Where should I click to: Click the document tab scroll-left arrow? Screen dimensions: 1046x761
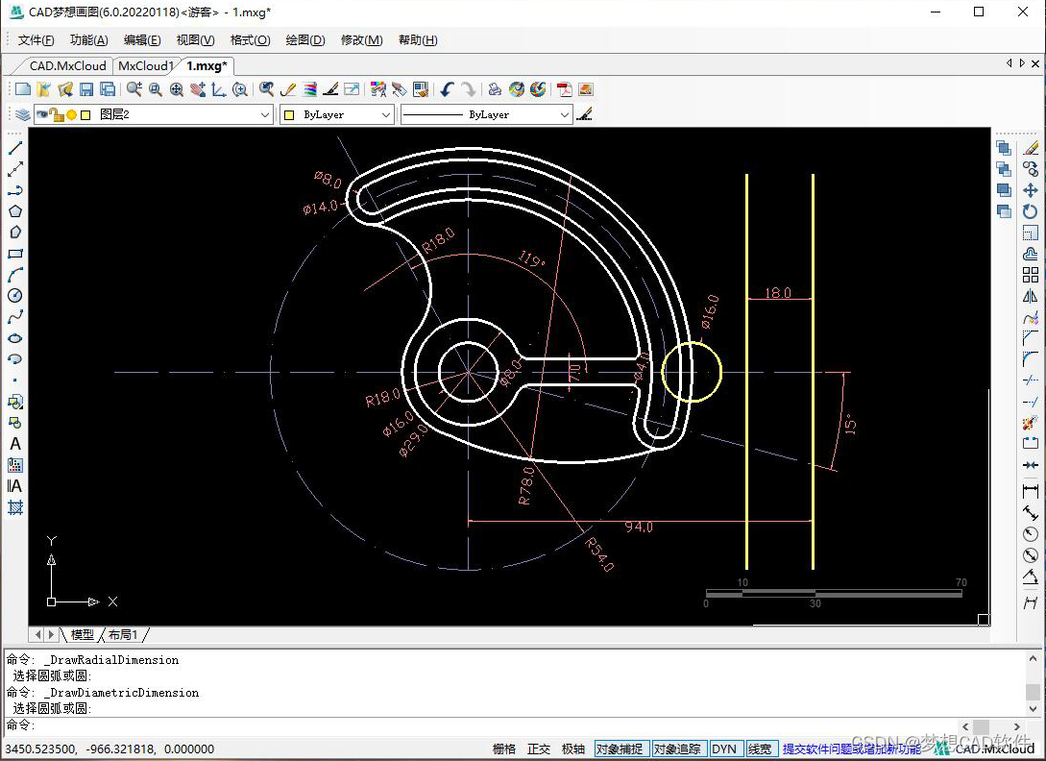coord(1009,63)
